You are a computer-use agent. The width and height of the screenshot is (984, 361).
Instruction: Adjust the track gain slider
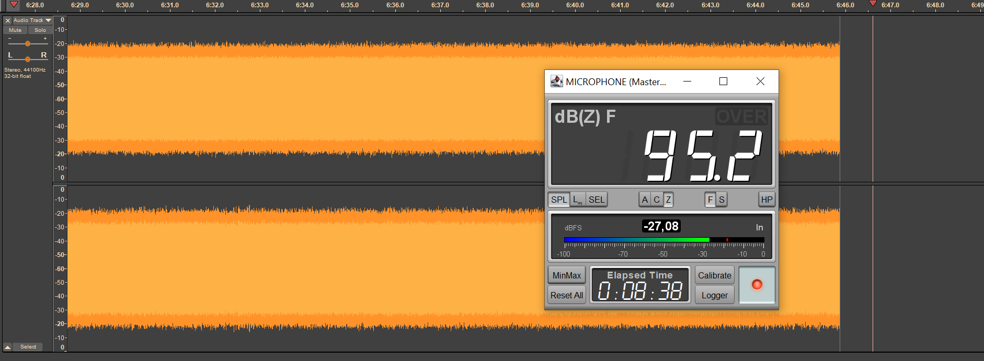point(28,44)
